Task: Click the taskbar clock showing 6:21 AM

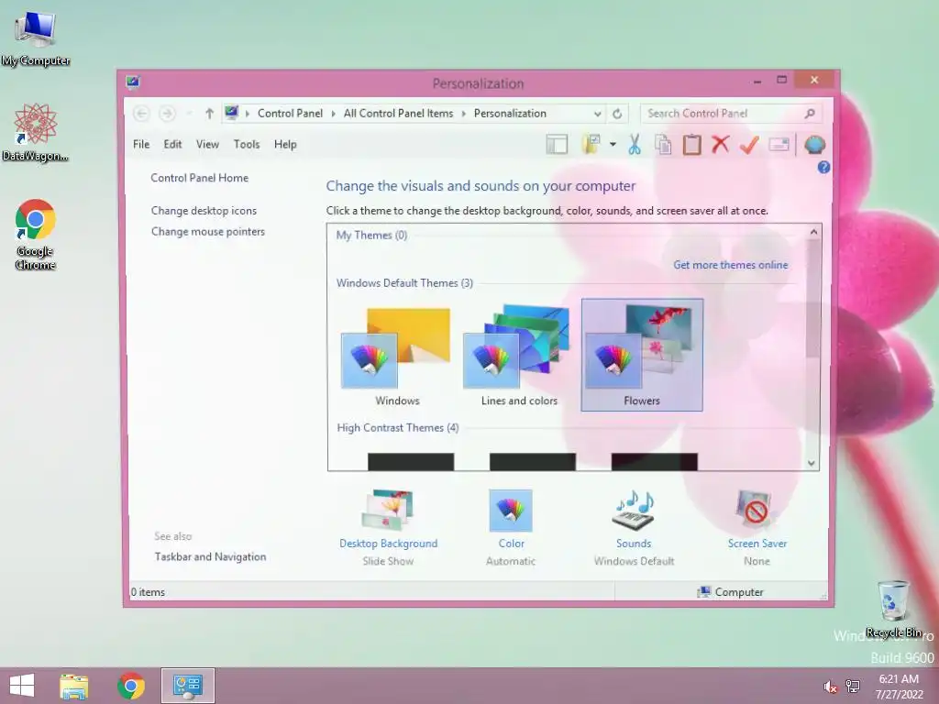Action: [x=899, y=686]
